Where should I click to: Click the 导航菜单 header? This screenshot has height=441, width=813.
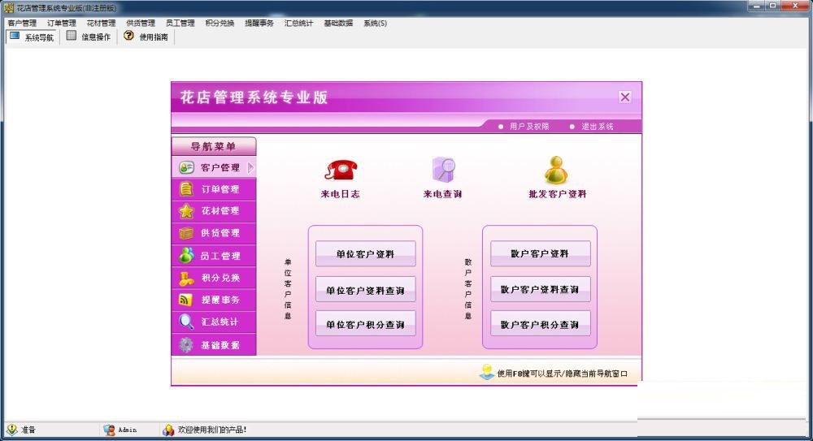point(214,146)
